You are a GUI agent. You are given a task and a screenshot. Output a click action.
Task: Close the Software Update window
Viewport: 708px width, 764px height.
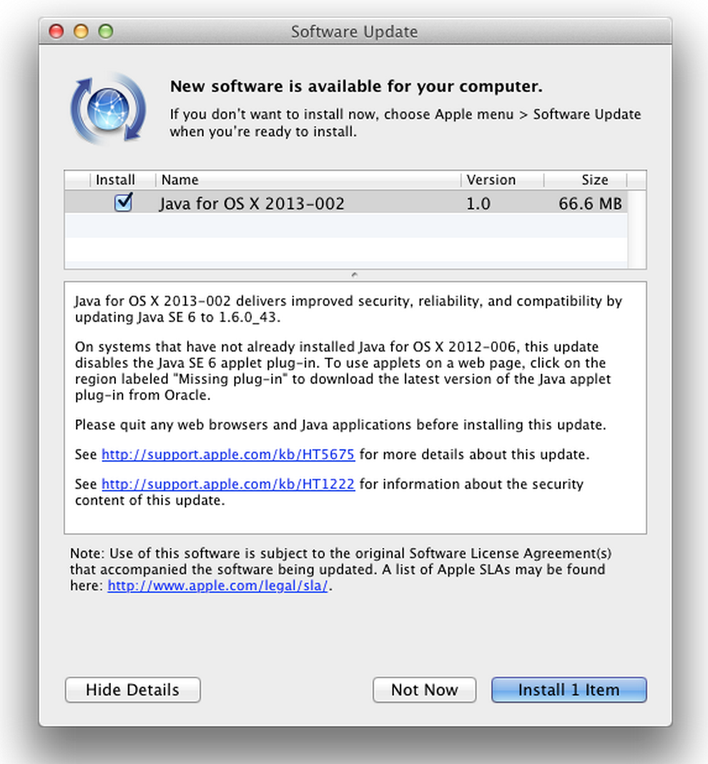click(56, 31)
